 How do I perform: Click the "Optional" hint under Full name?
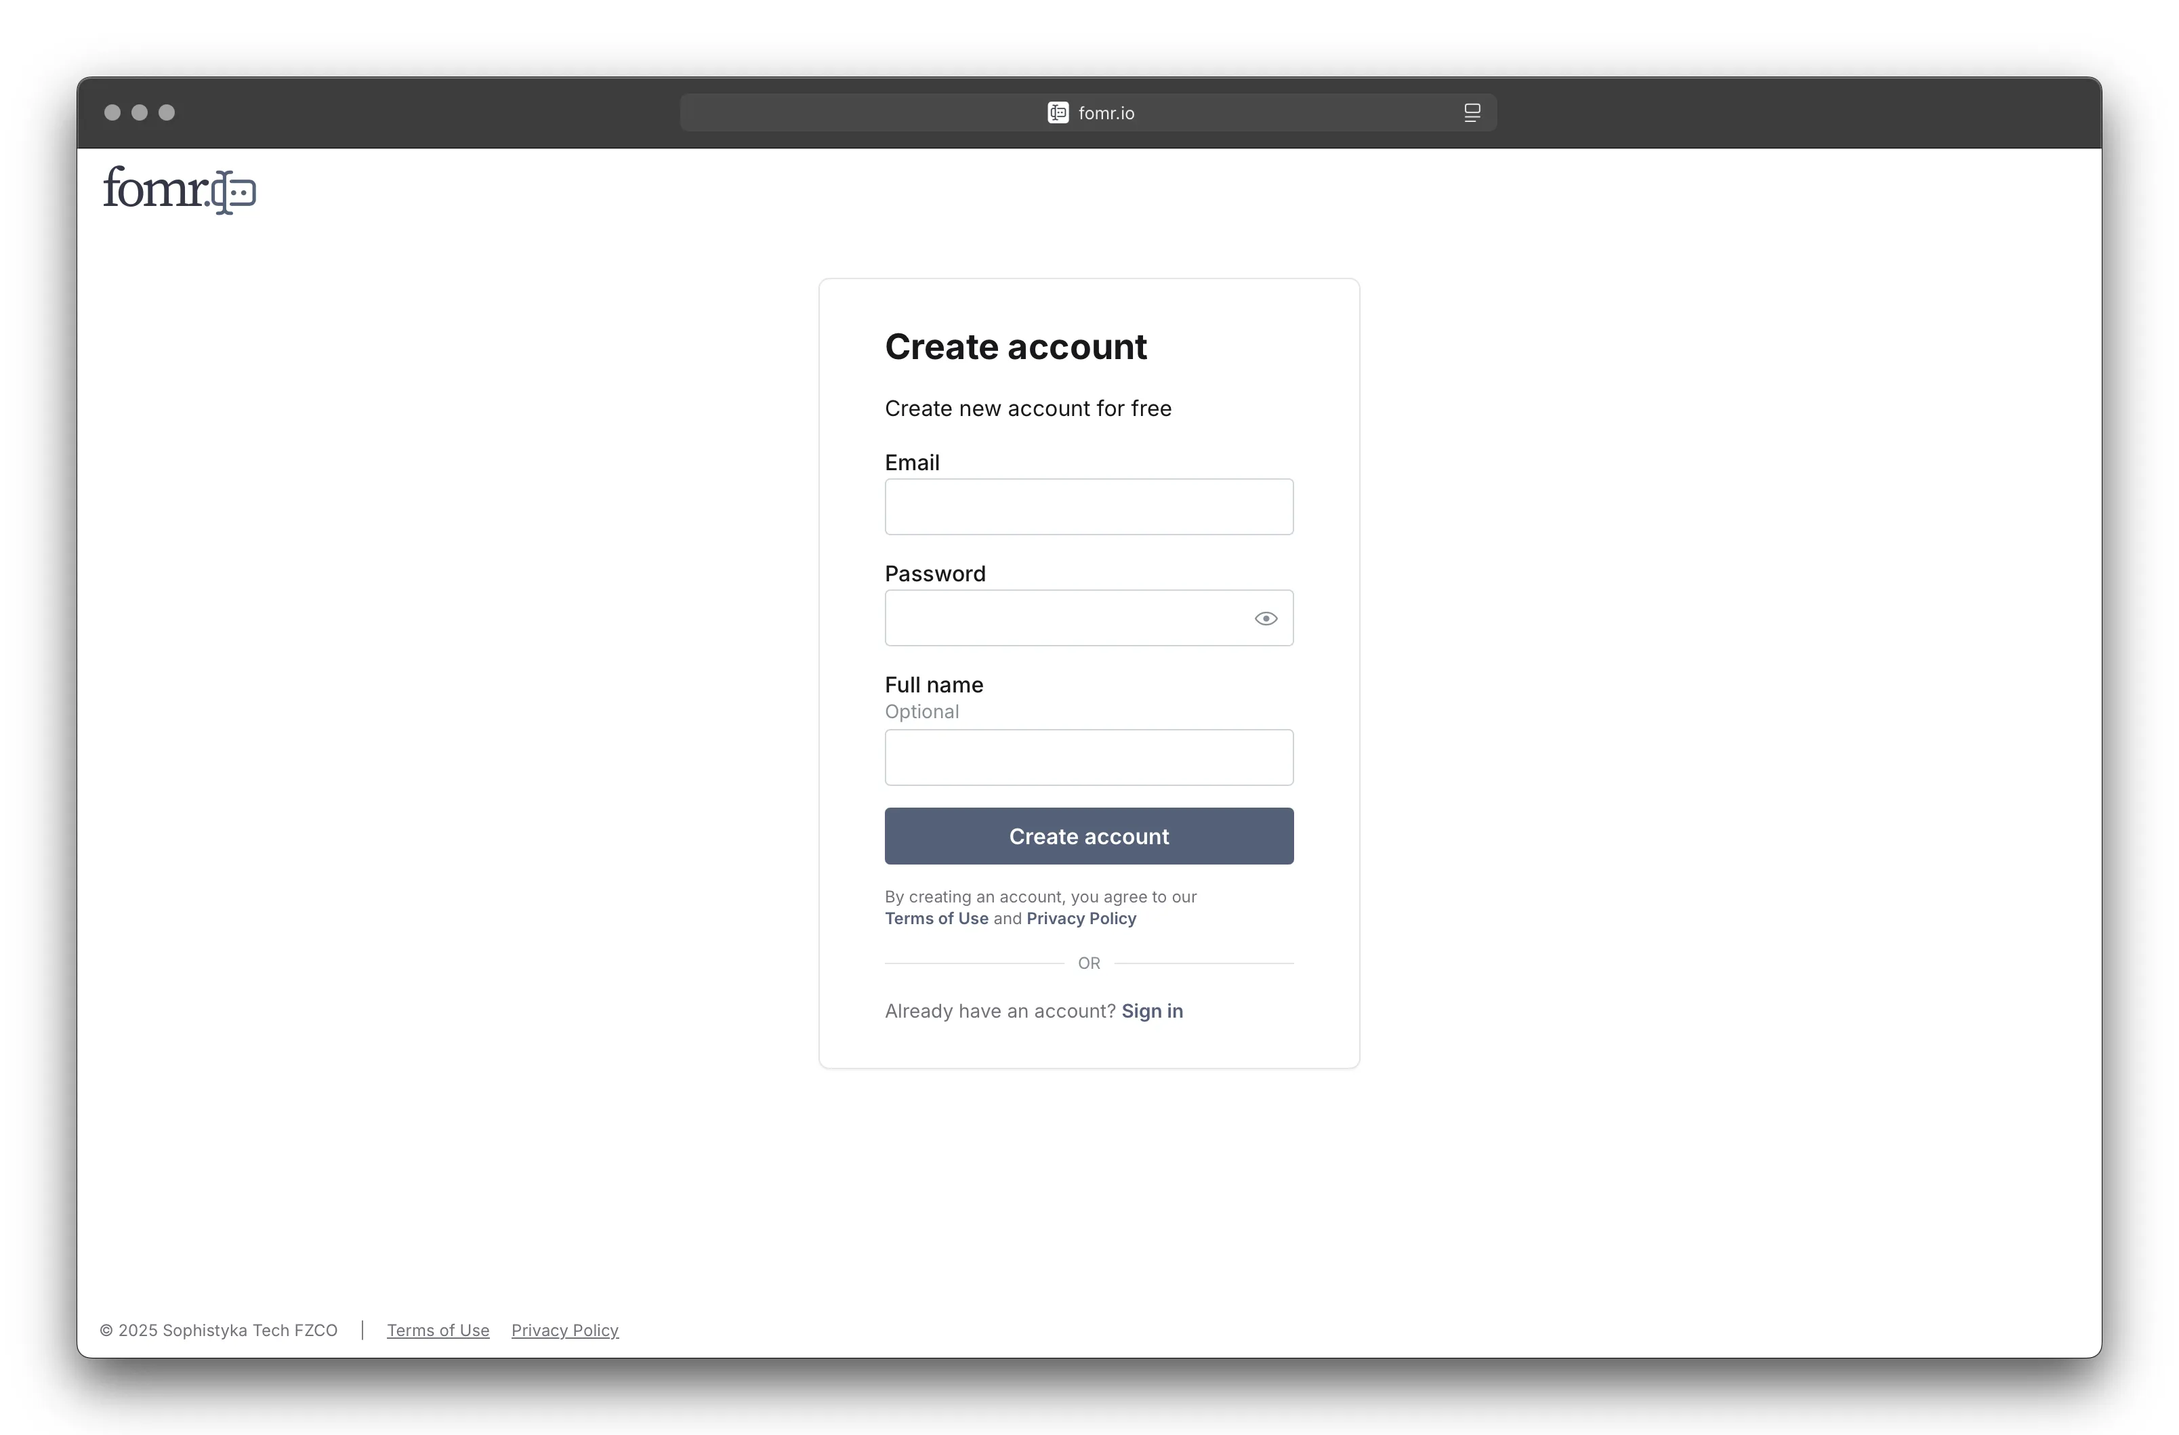tap(921, 711)
